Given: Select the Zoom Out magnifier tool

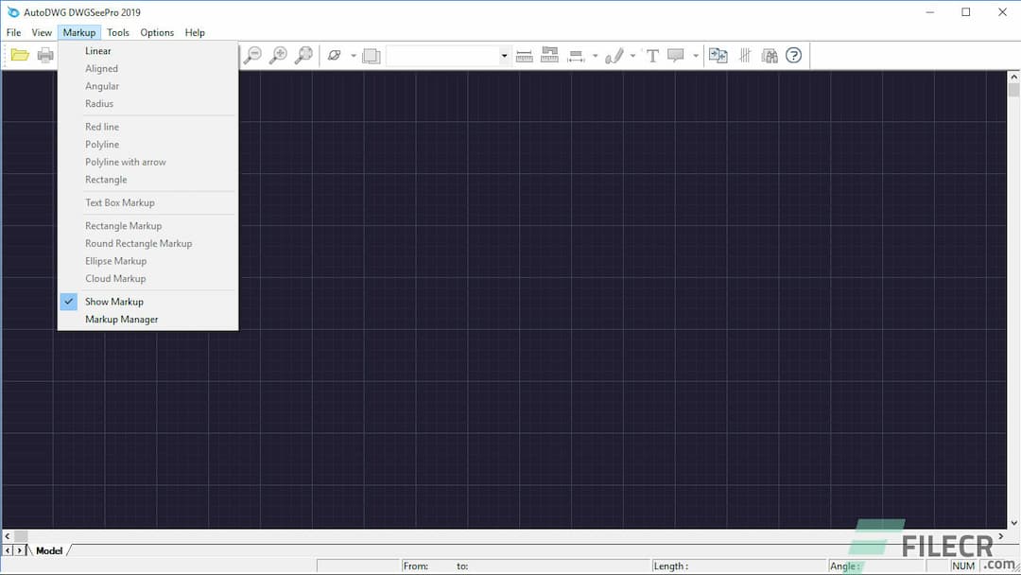Looking at the screenshot, I should click(x=253, y=55).
